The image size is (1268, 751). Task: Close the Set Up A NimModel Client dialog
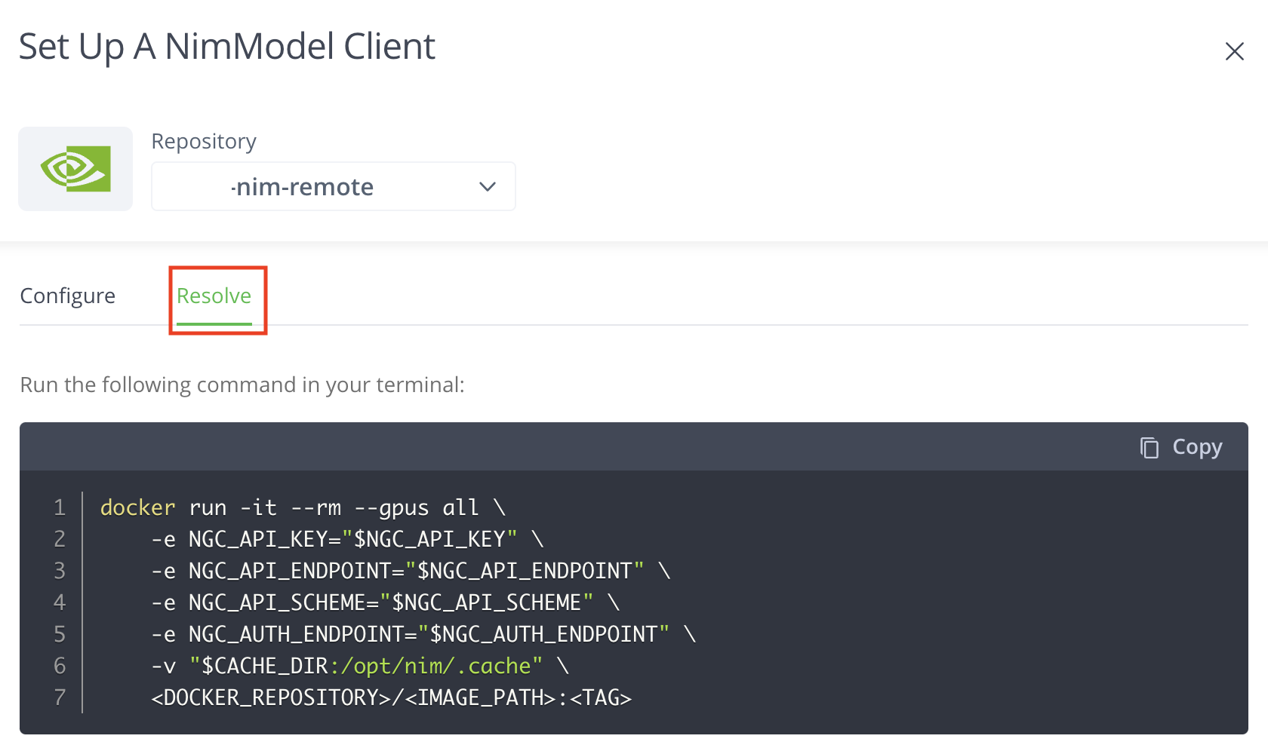pos(1234,51)
